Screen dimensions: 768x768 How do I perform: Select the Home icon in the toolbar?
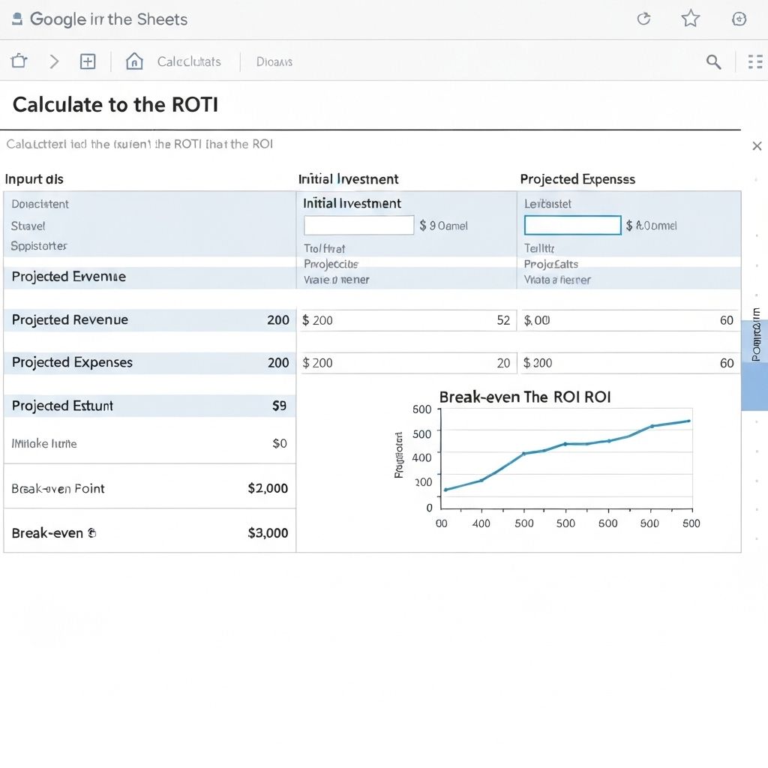pyautogui.click(x=134, y=61)
